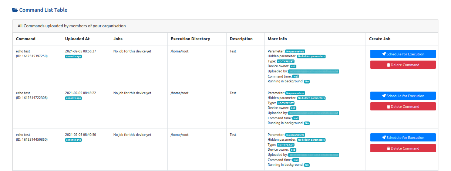Click the 'a month ago' badge in first row
Viewport: 451px width, 171px height.
coord(74,57)
